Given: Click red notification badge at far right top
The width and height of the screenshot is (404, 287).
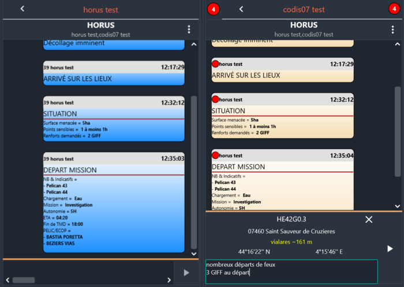Looking at the screenshot, I should [x=394, y=9].
